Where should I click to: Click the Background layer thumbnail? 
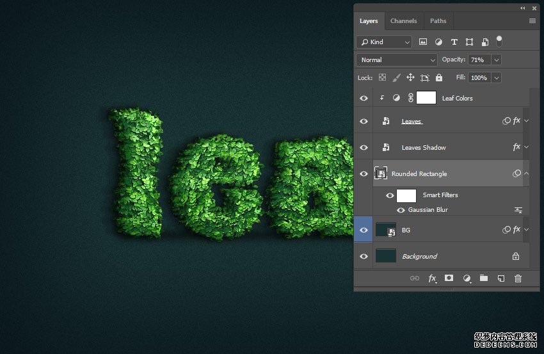coord(386,256)
